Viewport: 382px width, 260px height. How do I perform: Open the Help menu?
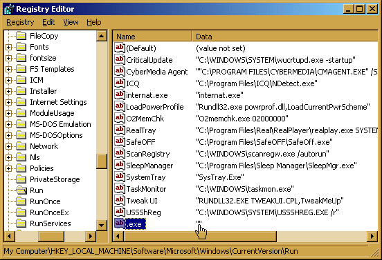coord(94,22)
